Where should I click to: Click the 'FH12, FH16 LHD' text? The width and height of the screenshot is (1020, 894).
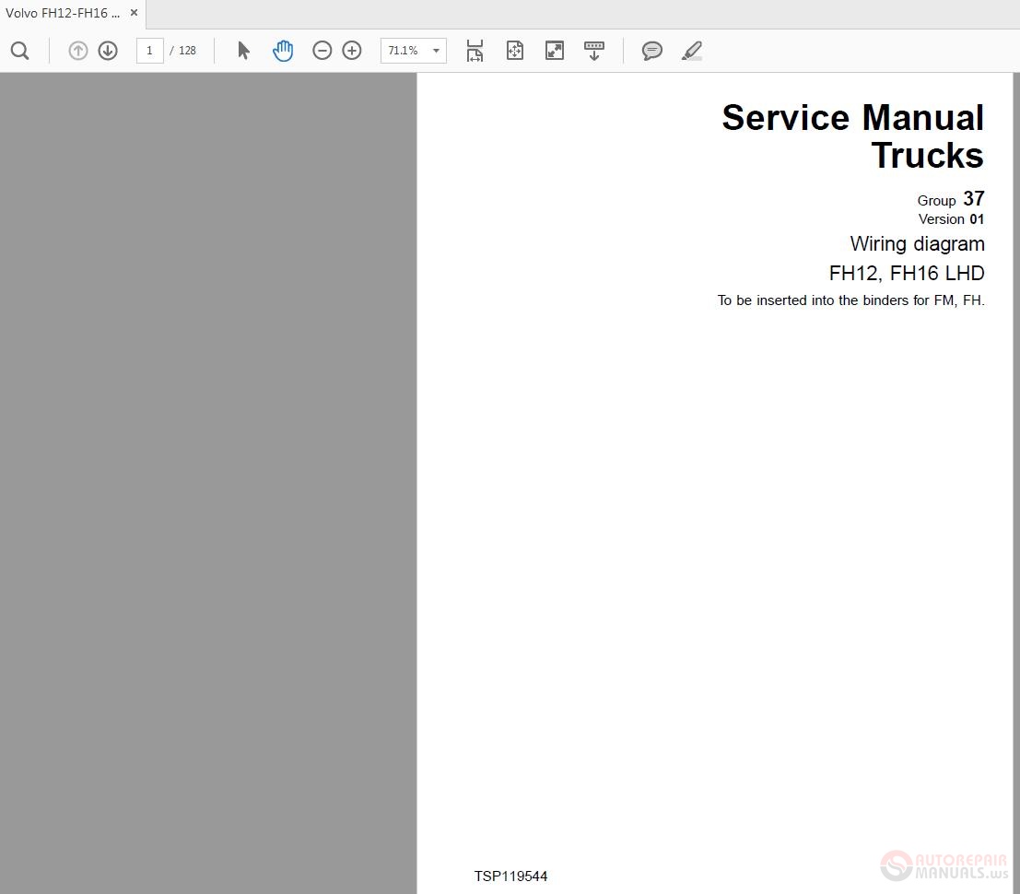[907, 274]
